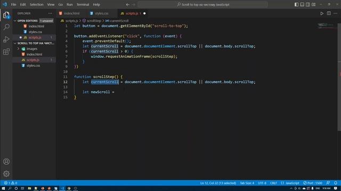Open Windows taskbar search icon
This screenshot has width=341, height=191.
[x=10, y=188]
